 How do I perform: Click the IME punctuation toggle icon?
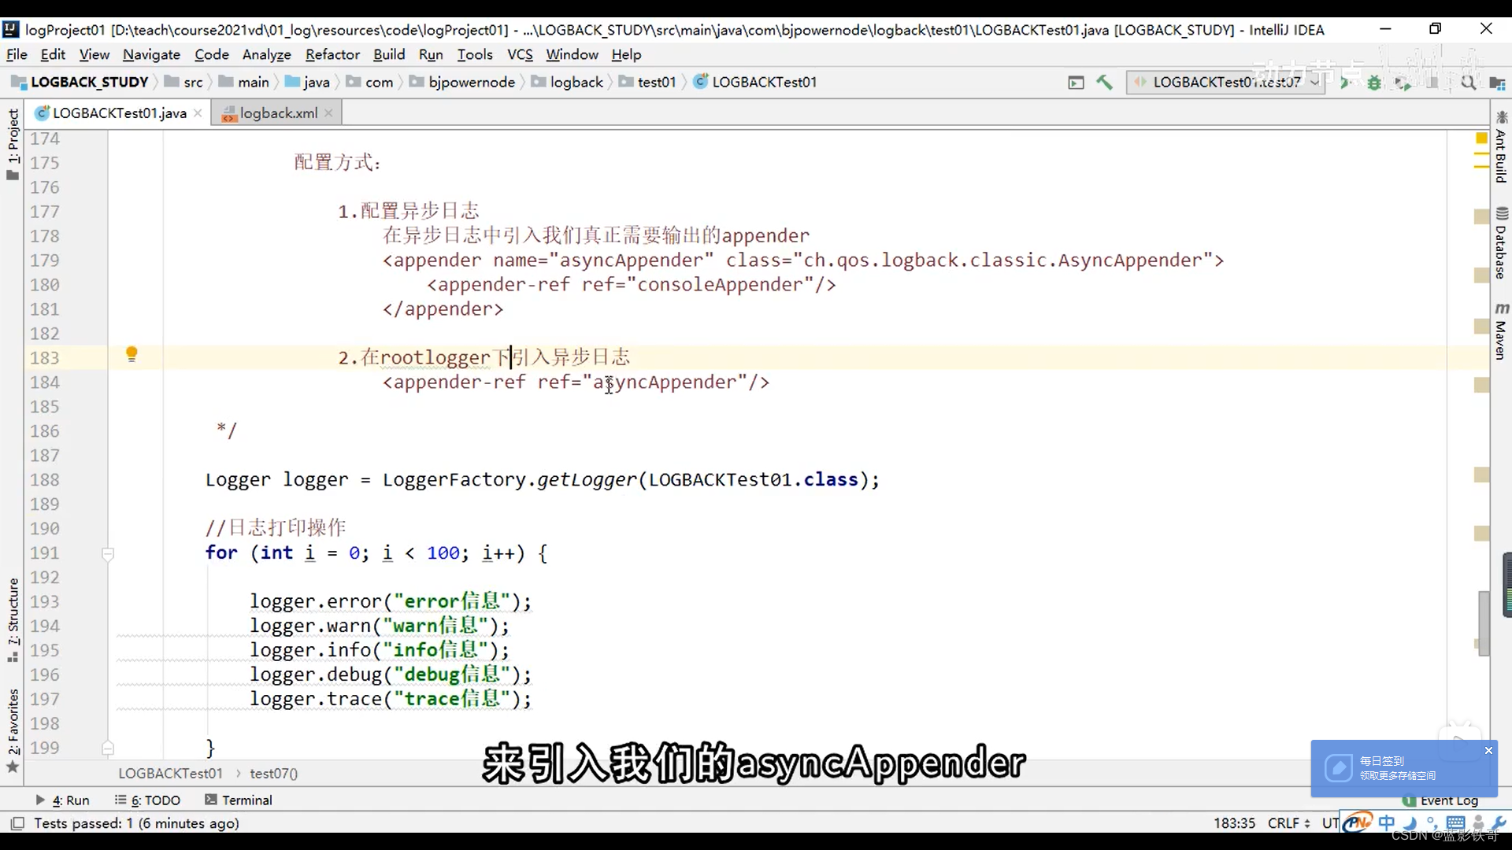1432,823
